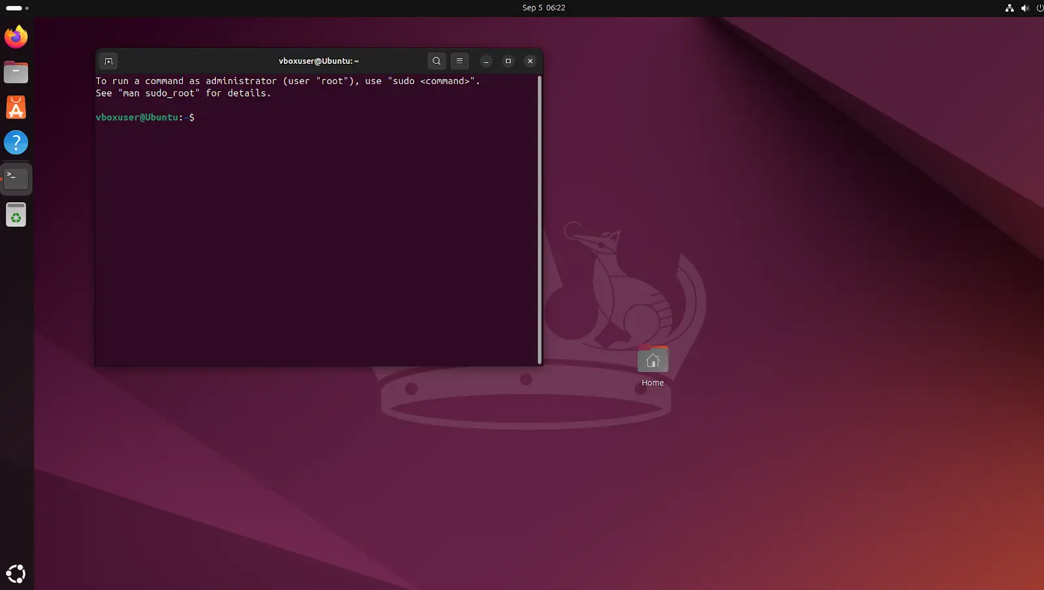Click the vboxuser@Ubuntu command prompt line
Screen dimensions: 1044x590
pos(145,117)
